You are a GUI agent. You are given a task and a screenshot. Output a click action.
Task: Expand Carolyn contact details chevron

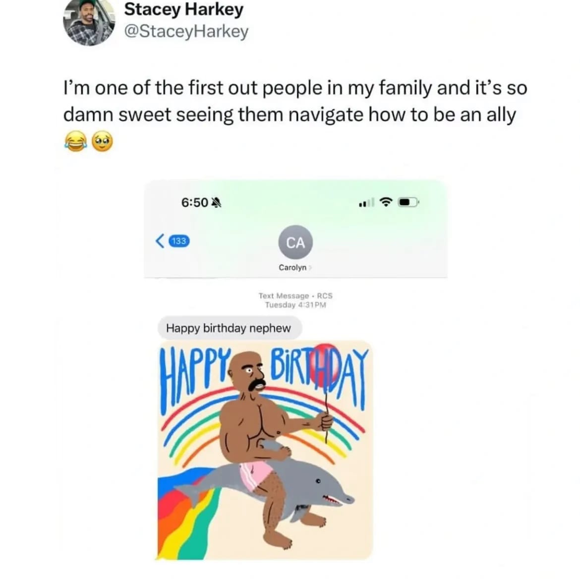(310, 268)
